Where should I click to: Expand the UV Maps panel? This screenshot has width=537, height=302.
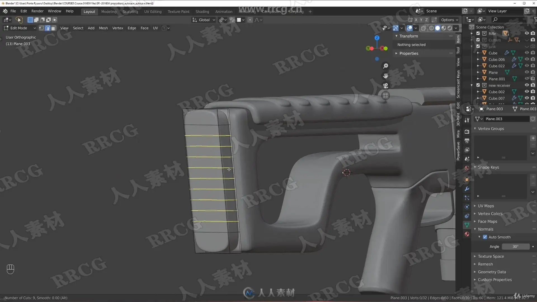click(x=486, y=206)
